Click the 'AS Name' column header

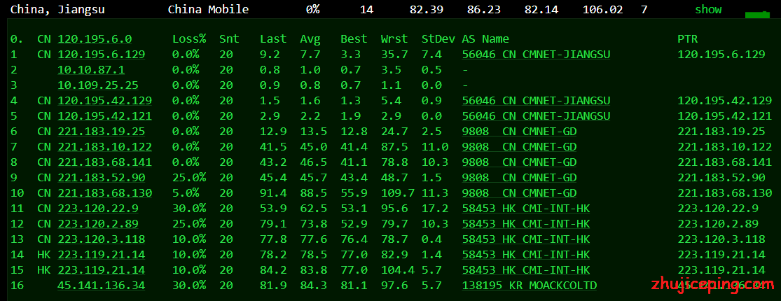pos(485,39)
